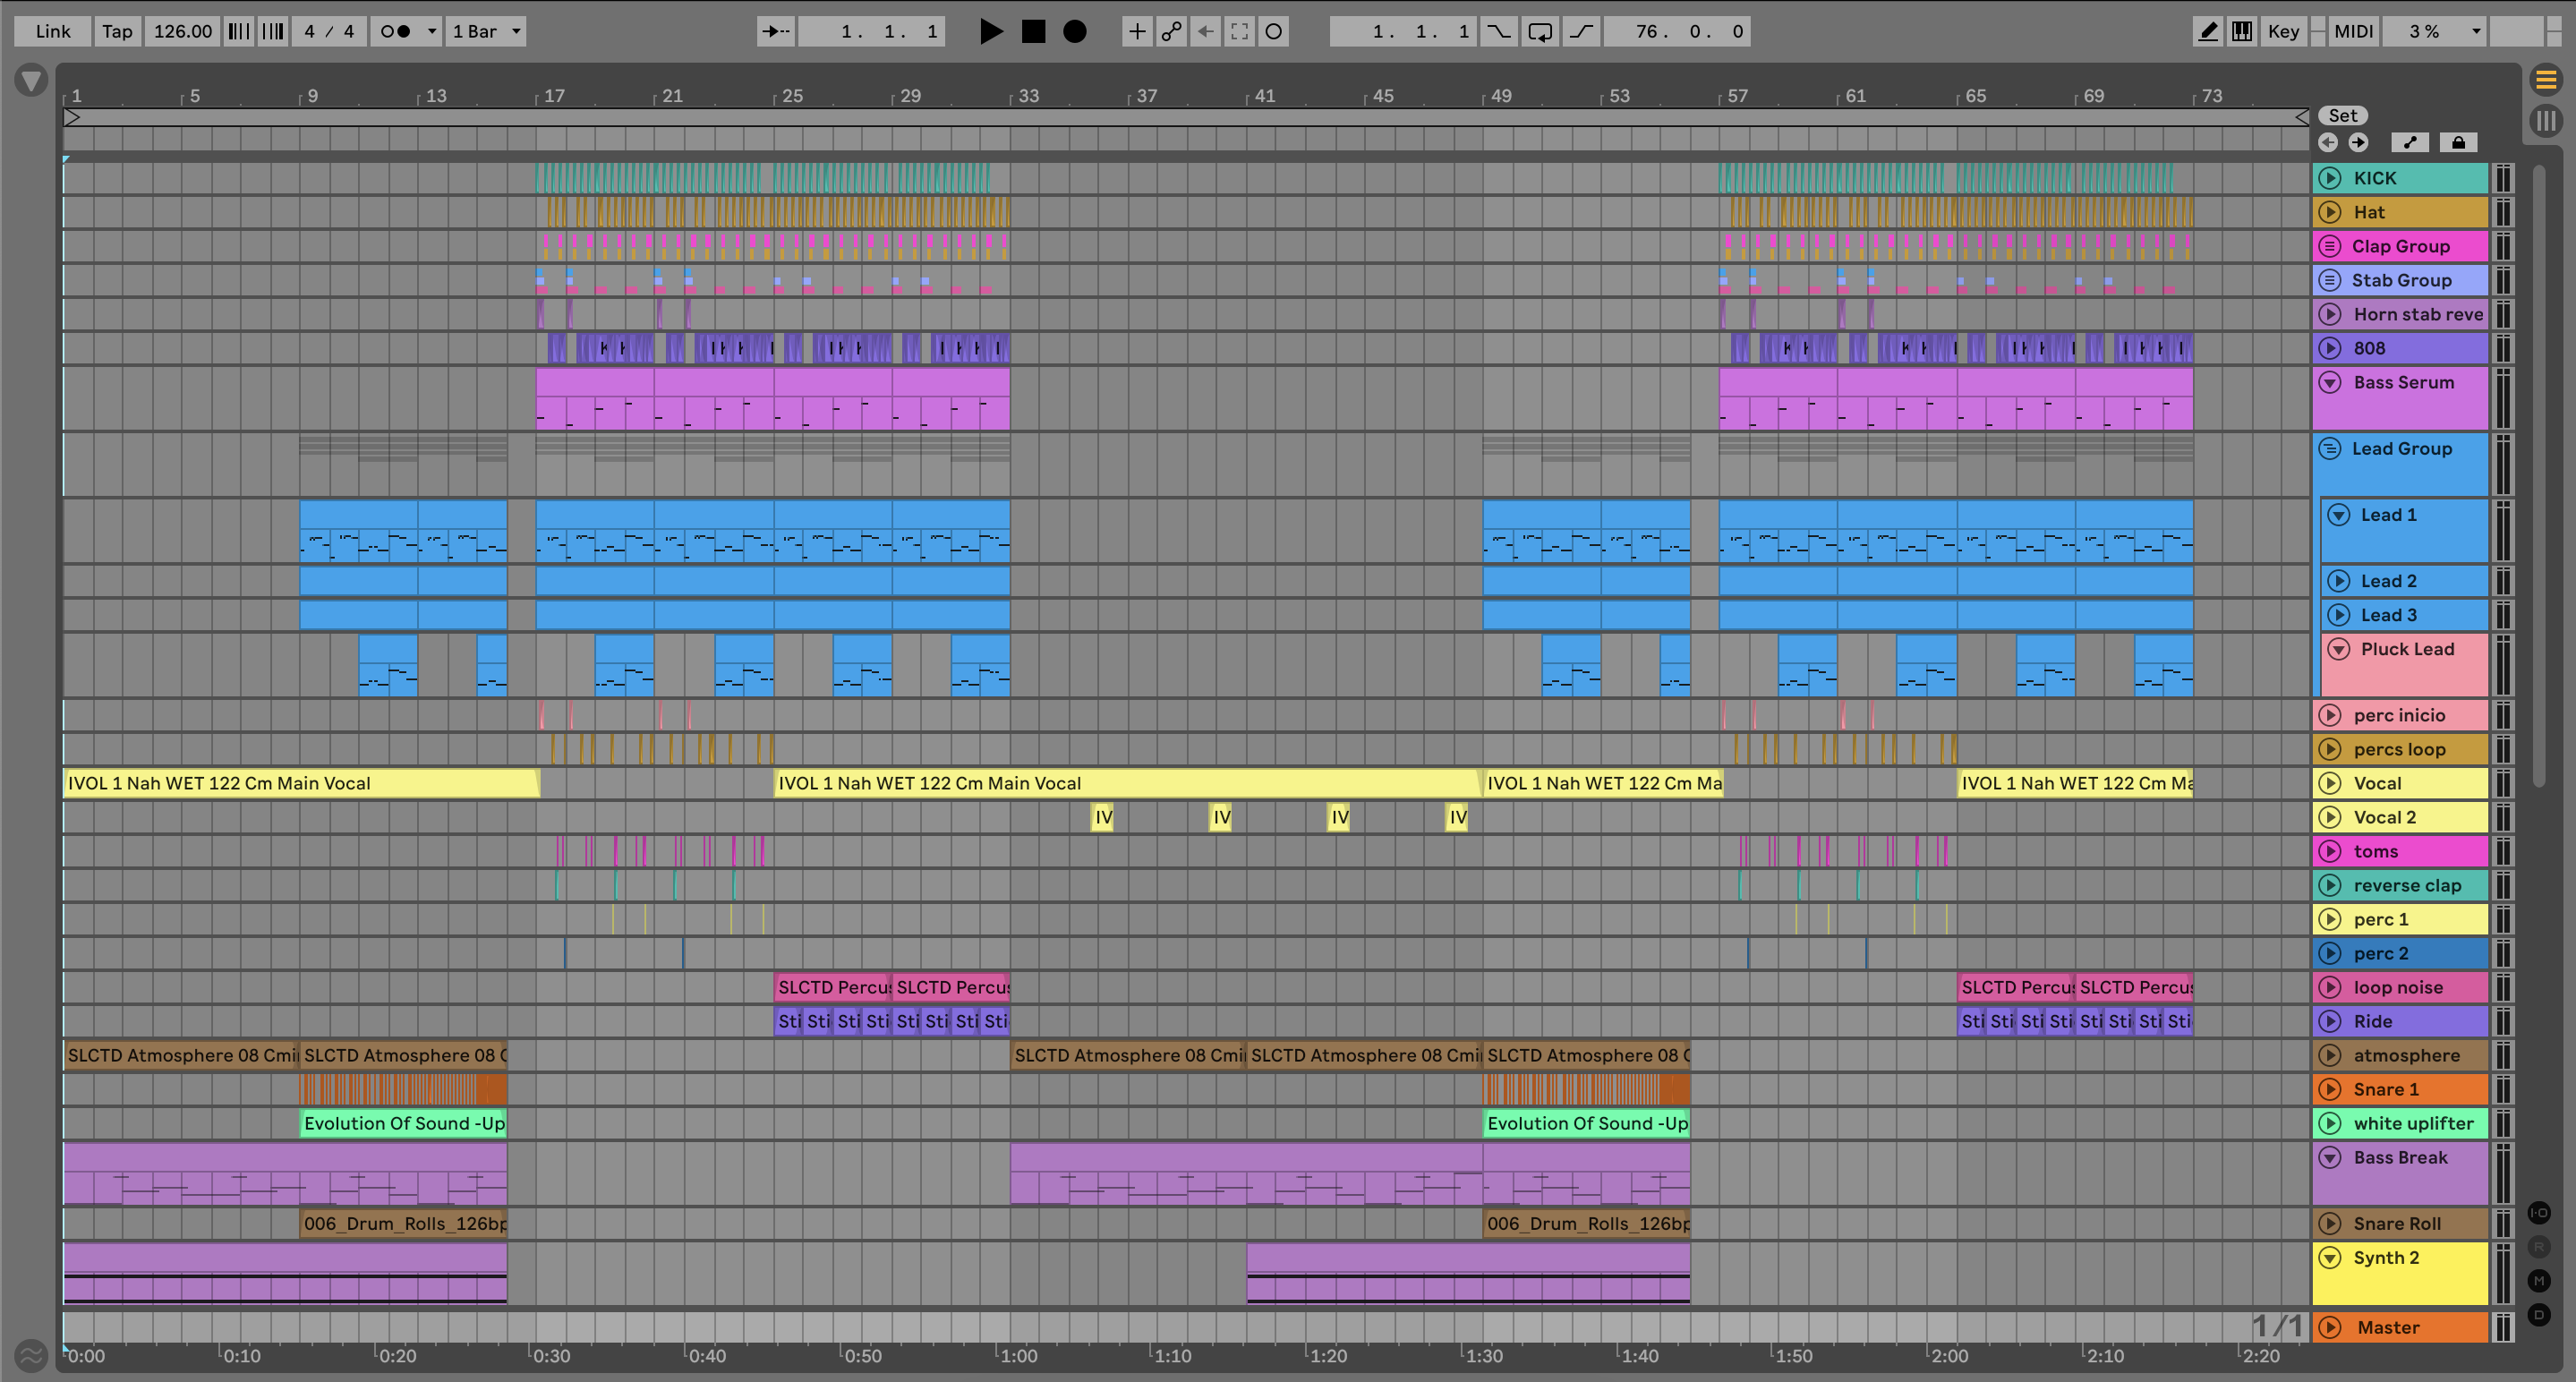2576x1382 pixels.
Task: Click the 126.00 tempo field
Action: pos(182,31)
